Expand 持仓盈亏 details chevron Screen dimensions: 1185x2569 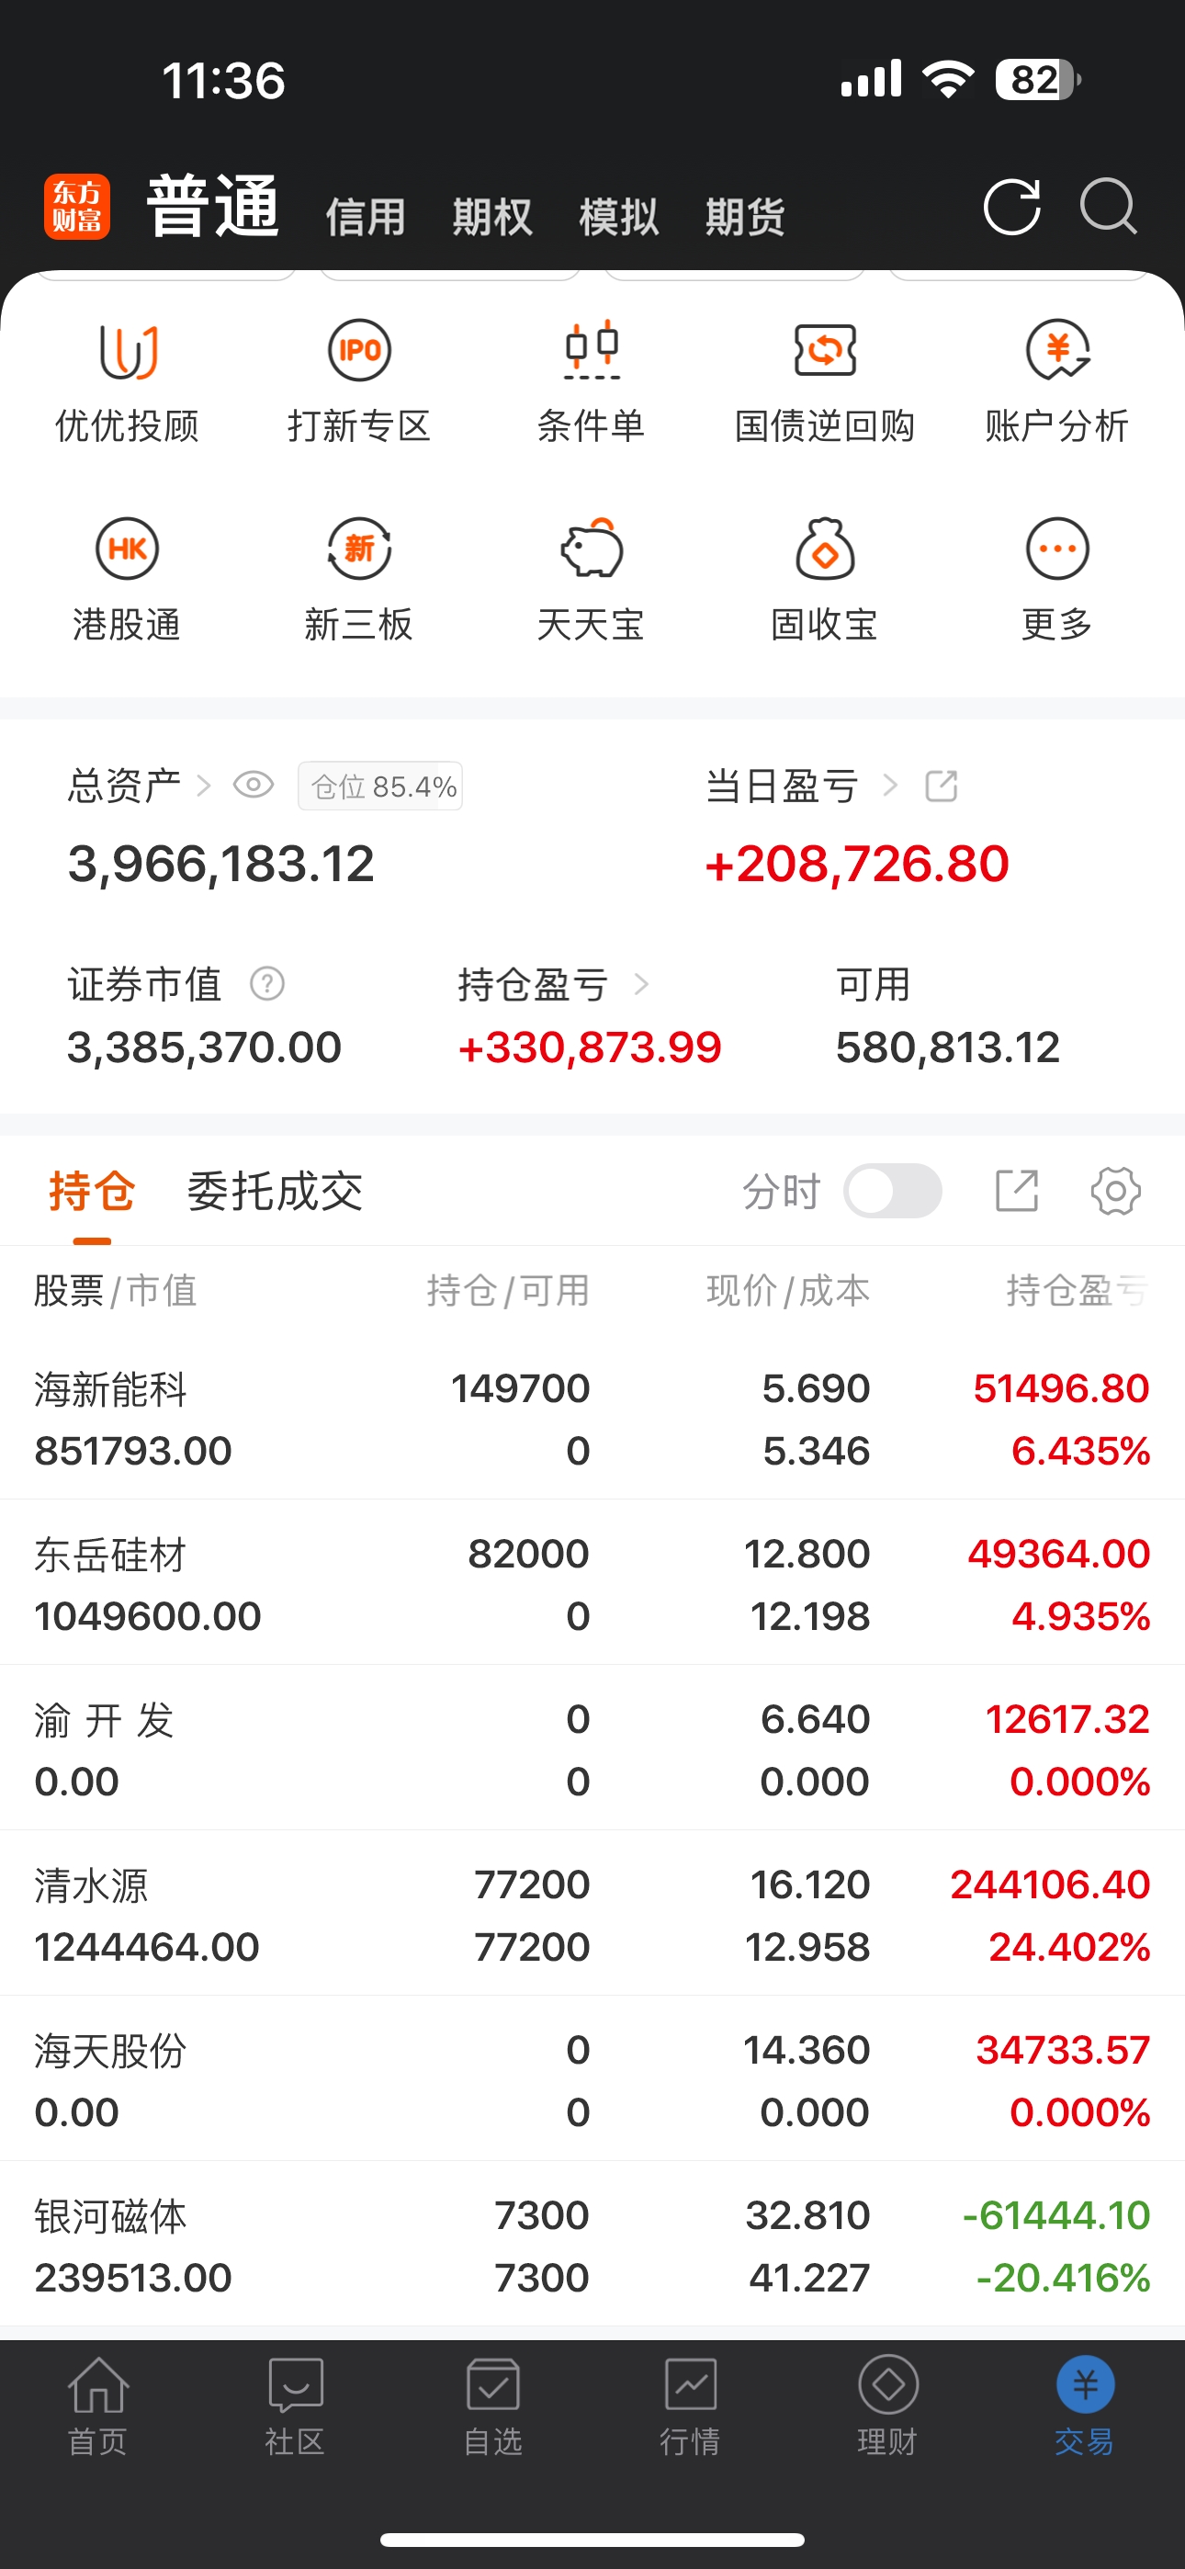pos(641,985)
